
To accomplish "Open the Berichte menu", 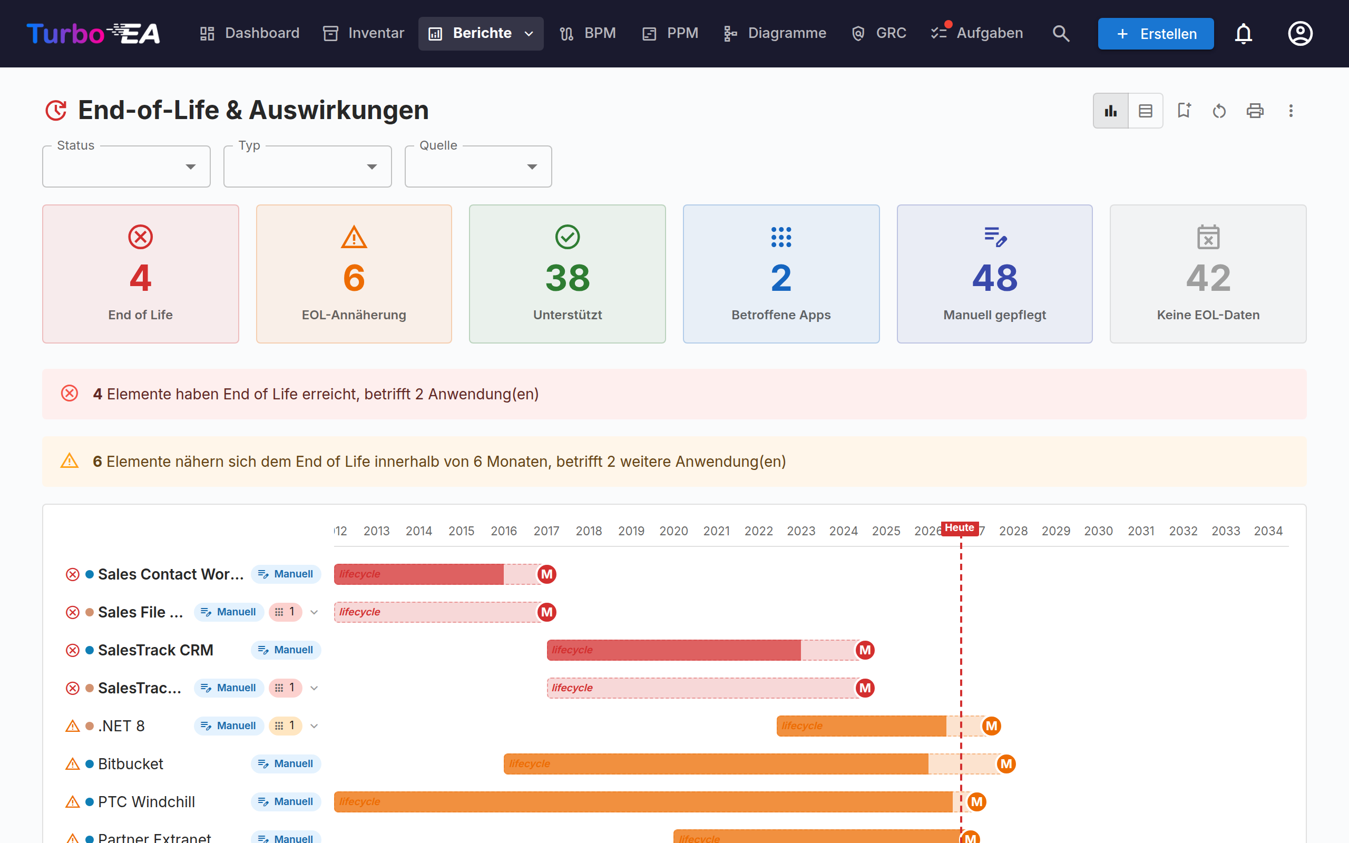I will point(481,33).
